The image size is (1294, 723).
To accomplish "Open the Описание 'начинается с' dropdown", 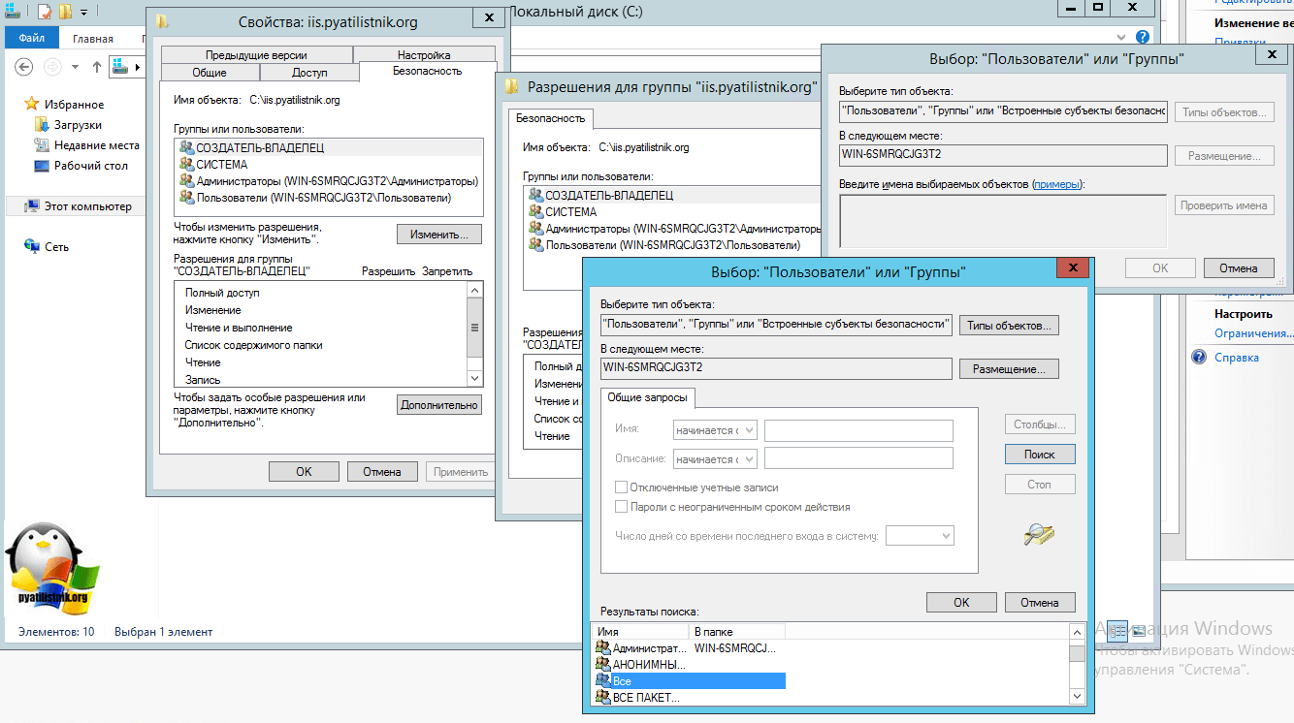I will coord(715,458).
